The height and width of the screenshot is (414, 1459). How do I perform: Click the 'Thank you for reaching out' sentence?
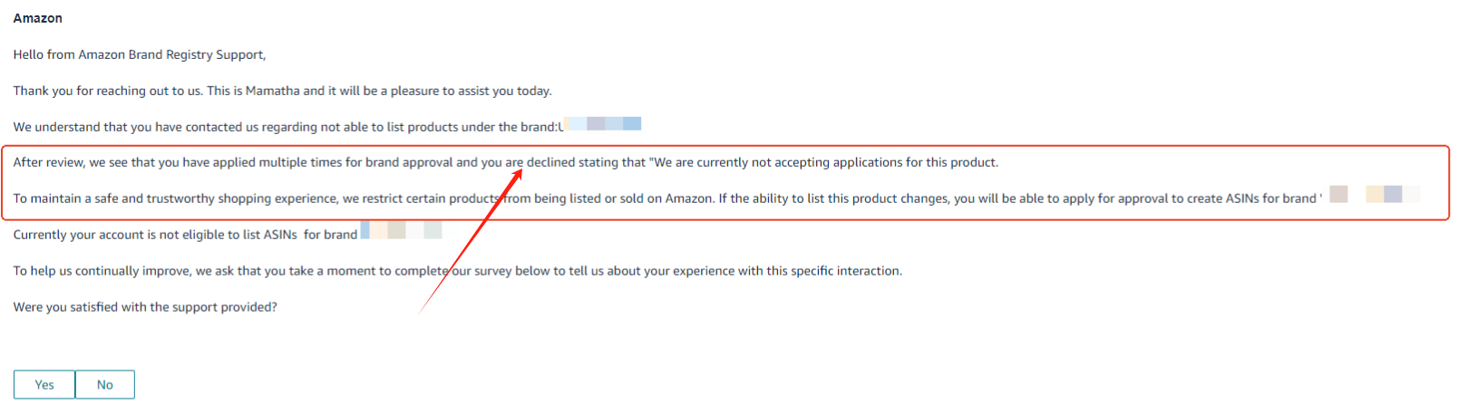(282, 91)
